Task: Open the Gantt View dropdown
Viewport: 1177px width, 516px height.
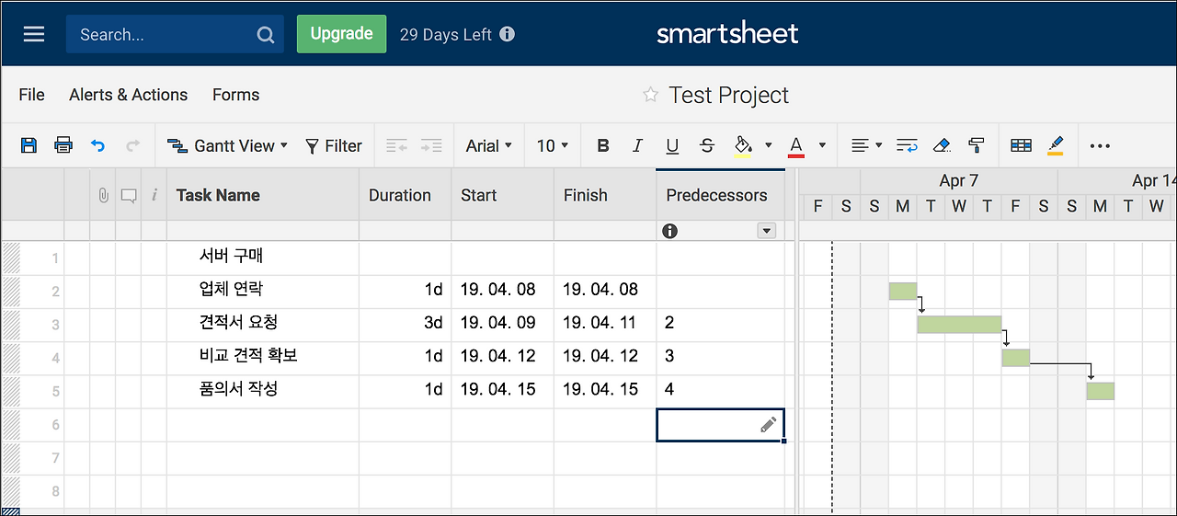Action: (227, 145)
